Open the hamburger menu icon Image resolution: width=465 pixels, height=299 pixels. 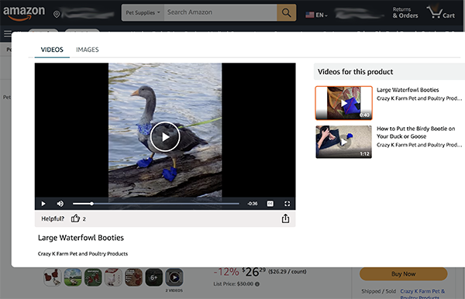(8, 34)
